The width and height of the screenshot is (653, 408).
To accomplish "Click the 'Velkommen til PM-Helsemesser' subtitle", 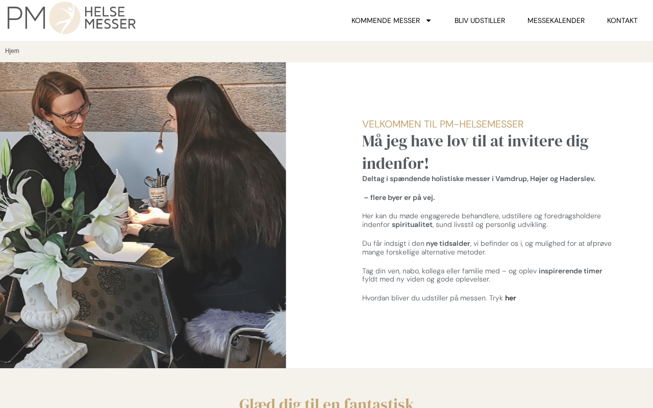I will [x=443, y=124].
